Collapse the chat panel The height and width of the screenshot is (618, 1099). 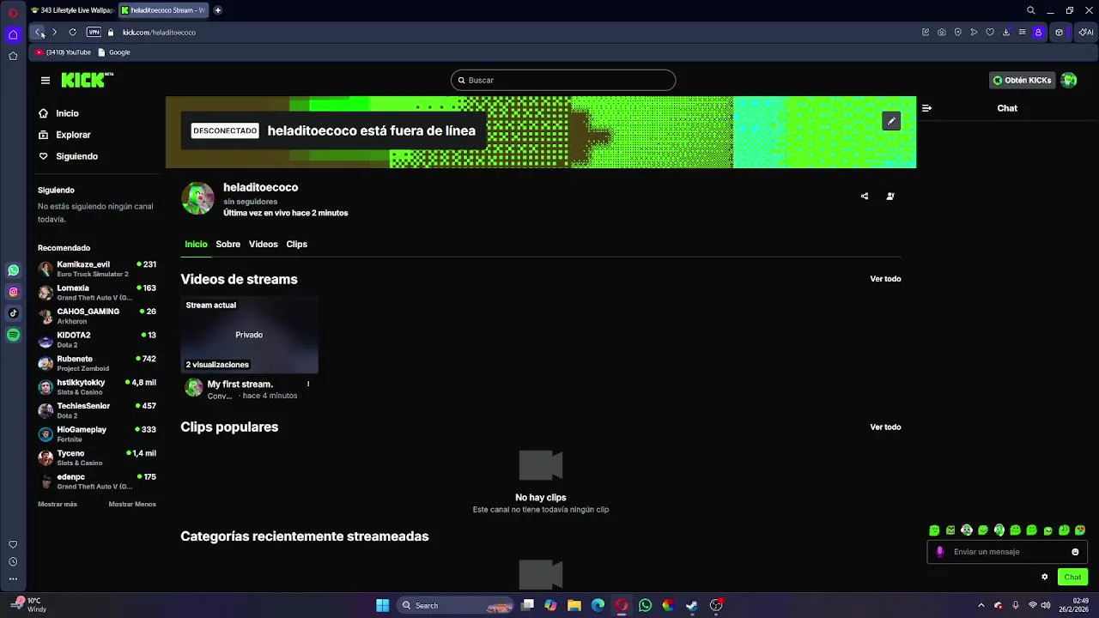click(926, 108)
